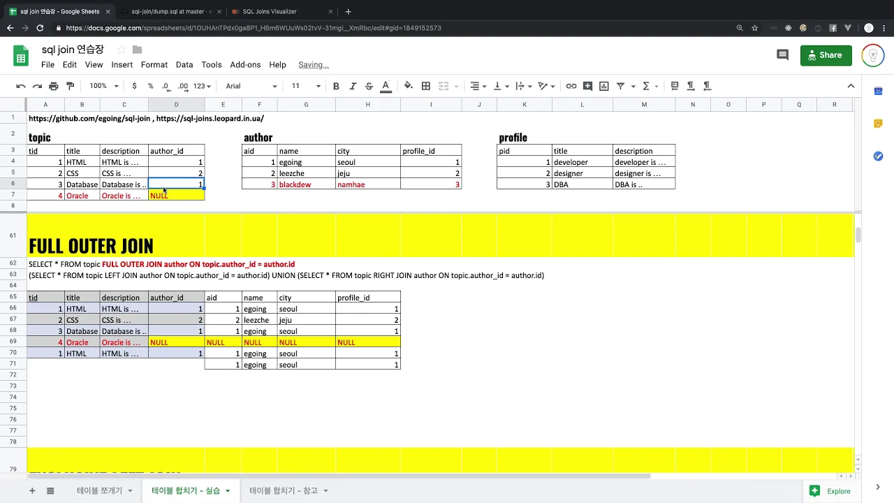894x503 pixels.
Task: Redo the last undone action
Action: coord(37,86)
